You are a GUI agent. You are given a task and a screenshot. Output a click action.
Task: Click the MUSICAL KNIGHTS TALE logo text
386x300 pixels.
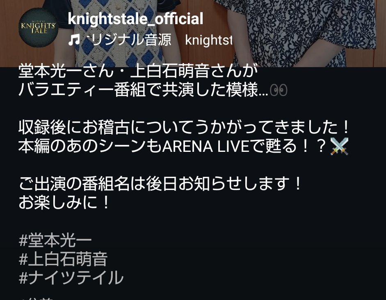[39, 27]
